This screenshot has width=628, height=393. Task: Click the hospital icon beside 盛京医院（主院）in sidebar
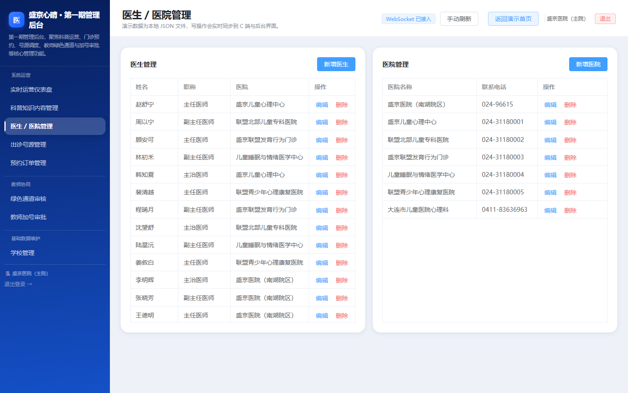pyautogui.click(x=7, y=273)
